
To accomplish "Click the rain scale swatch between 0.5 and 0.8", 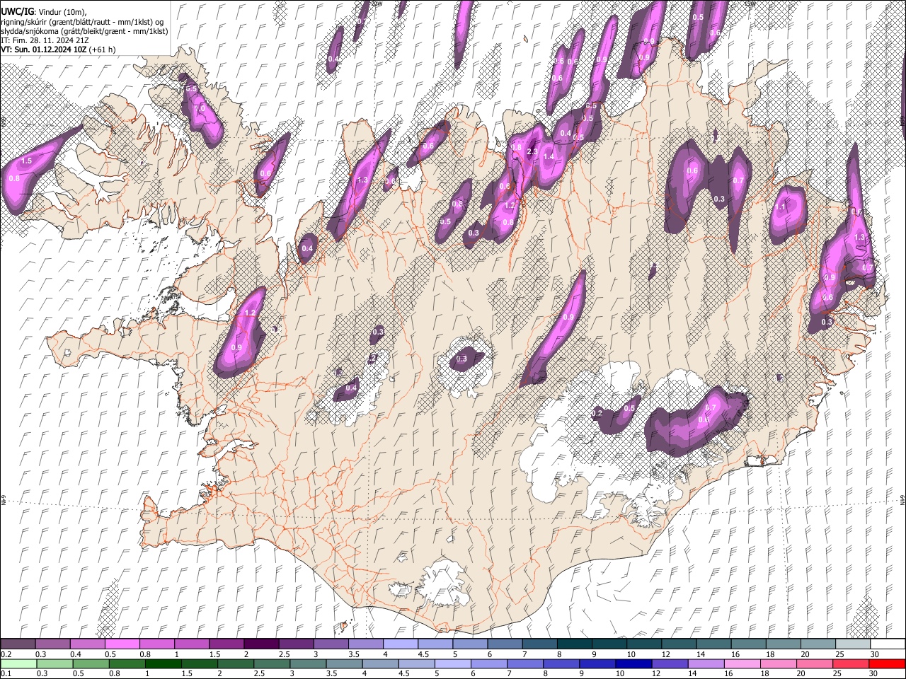I will point(91,663).
